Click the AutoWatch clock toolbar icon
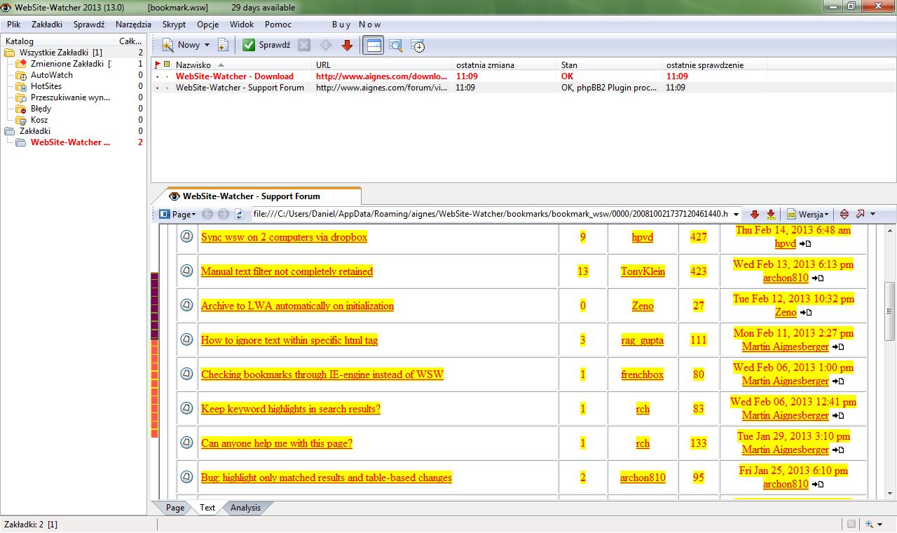The height and width of the screenshot is (533, 897). [418, 46]
